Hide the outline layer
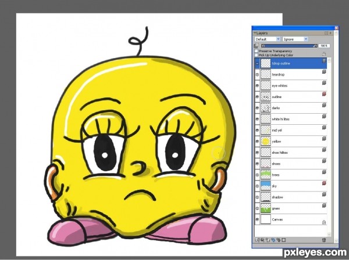Screen dimensions: 349x260 point(257,97)
